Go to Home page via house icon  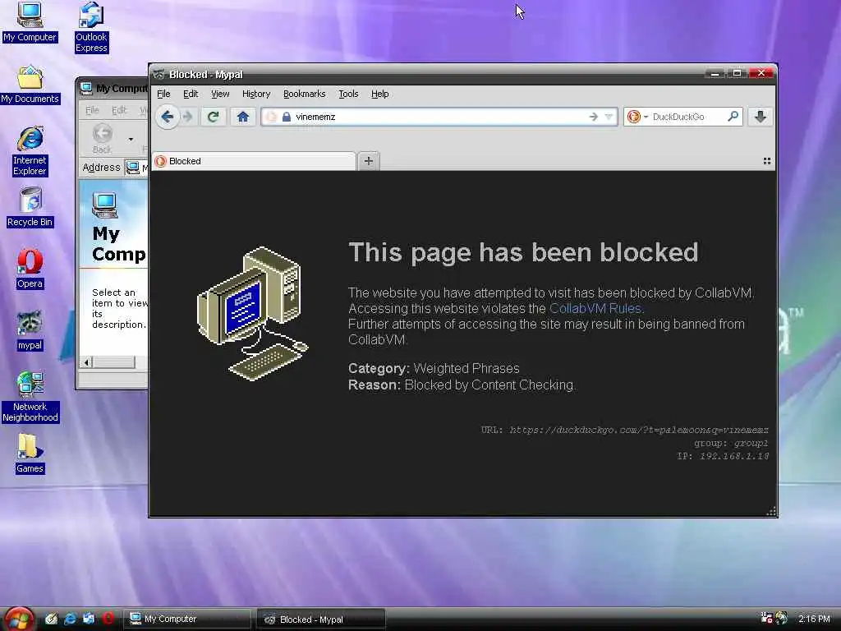243,117
